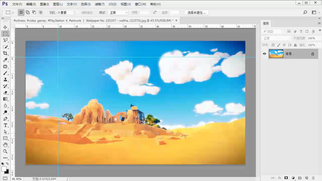Open the layer blend mode 正常 dropdown
Image resolution: width=322 pixels, height=181 pixels.
click(276, 38)
